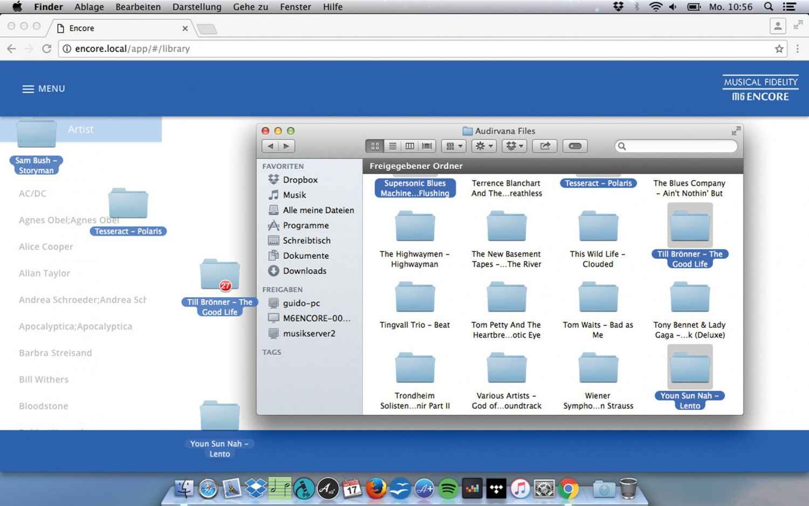The height and width of the screenshot is (506, 809).
Task: Open Spotlight search in menu bar
Action: coord(769,6)
